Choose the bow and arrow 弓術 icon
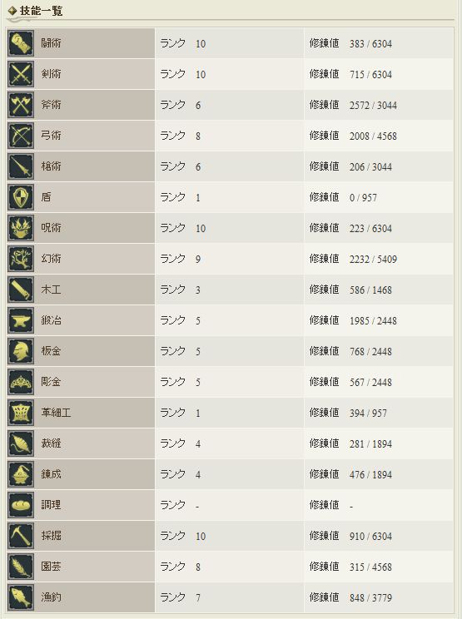Viewport: 462px width, 619px height. click(21, 136)
